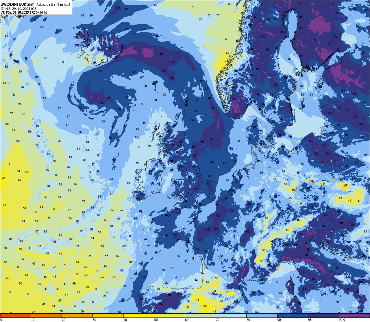
Task: Click the legend swatch between 95 and 99.9
Action: click(323, 315)
